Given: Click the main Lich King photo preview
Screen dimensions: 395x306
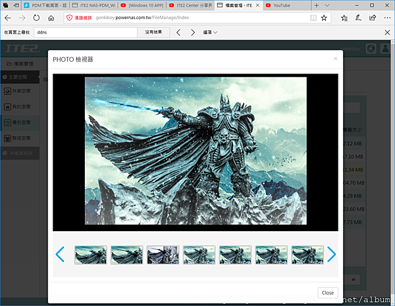Looking at the screenshot, I should pos(196,151).
